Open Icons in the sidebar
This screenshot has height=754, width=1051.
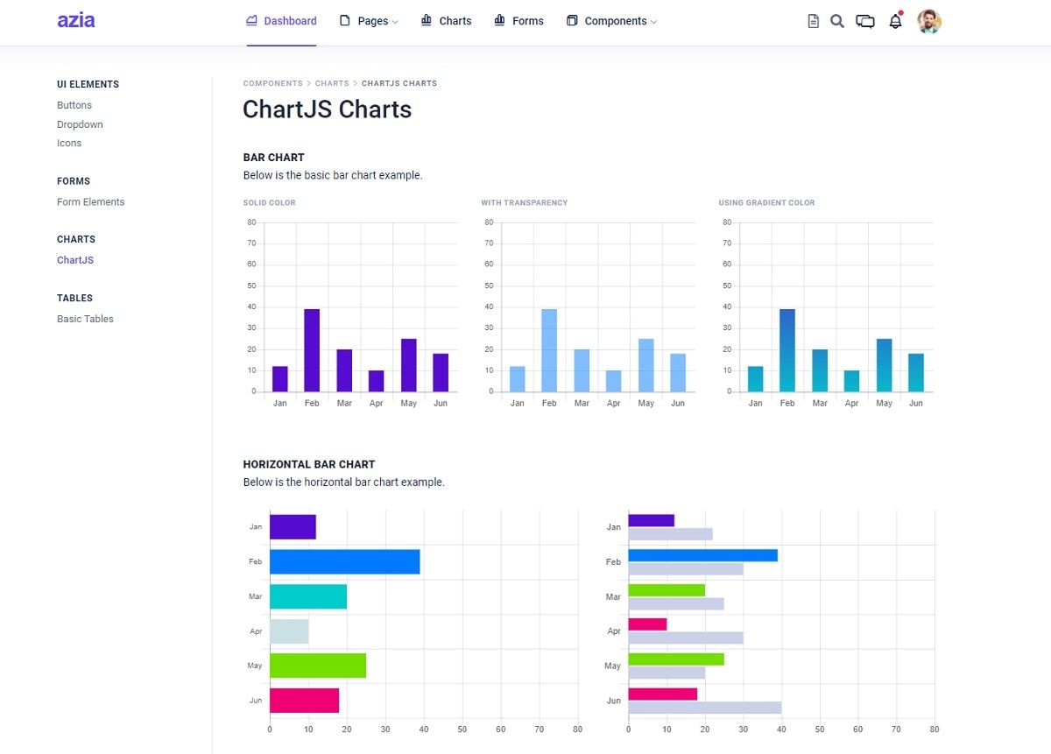[69, 143]
